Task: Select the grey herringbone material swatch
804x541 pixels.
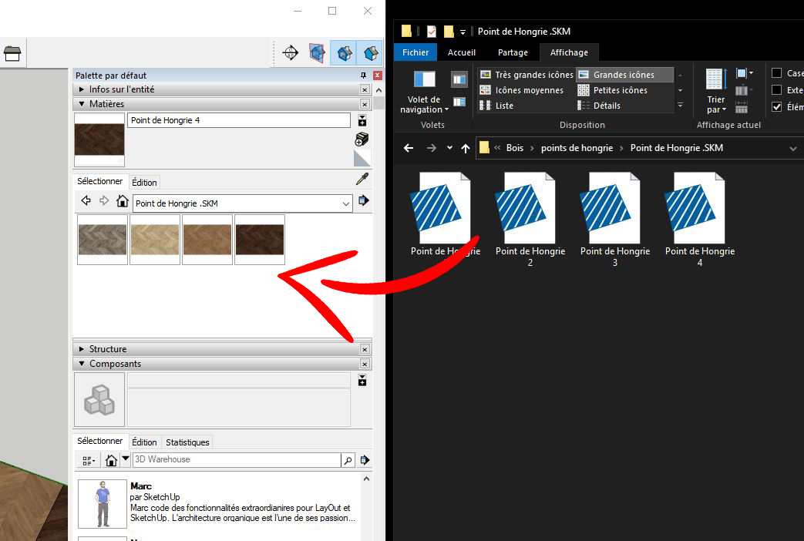Action: (x=103, y=240)
